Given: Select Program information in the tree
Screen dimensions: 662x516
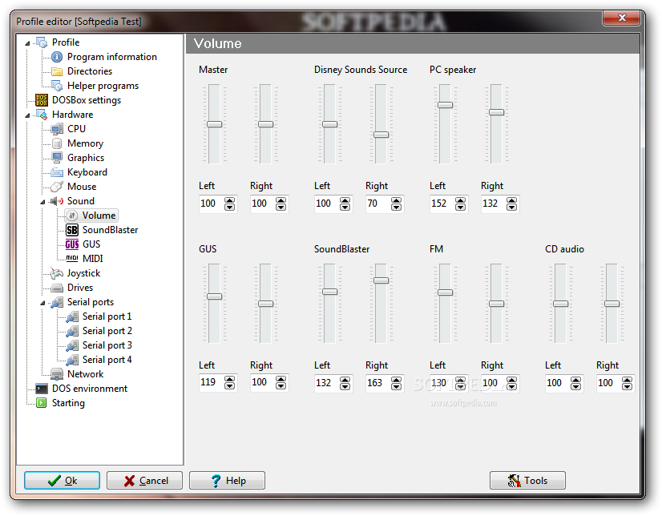Looking at the screenshot, I should [x=112, y=57].
